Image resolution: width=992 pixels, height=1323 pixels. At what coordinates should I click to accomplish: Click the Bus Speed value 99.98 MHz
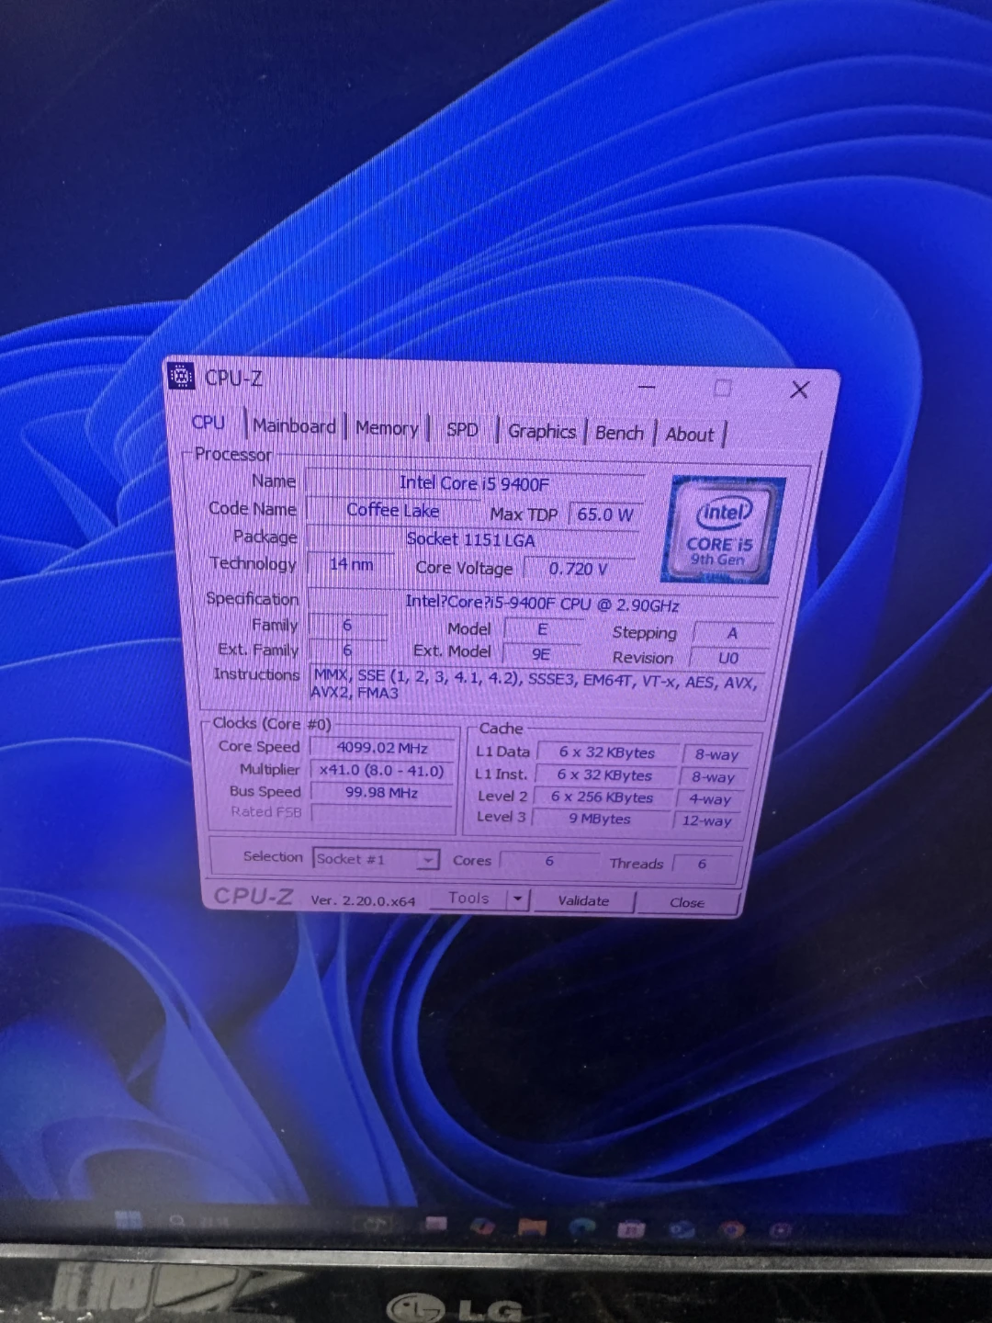(382, 793)
